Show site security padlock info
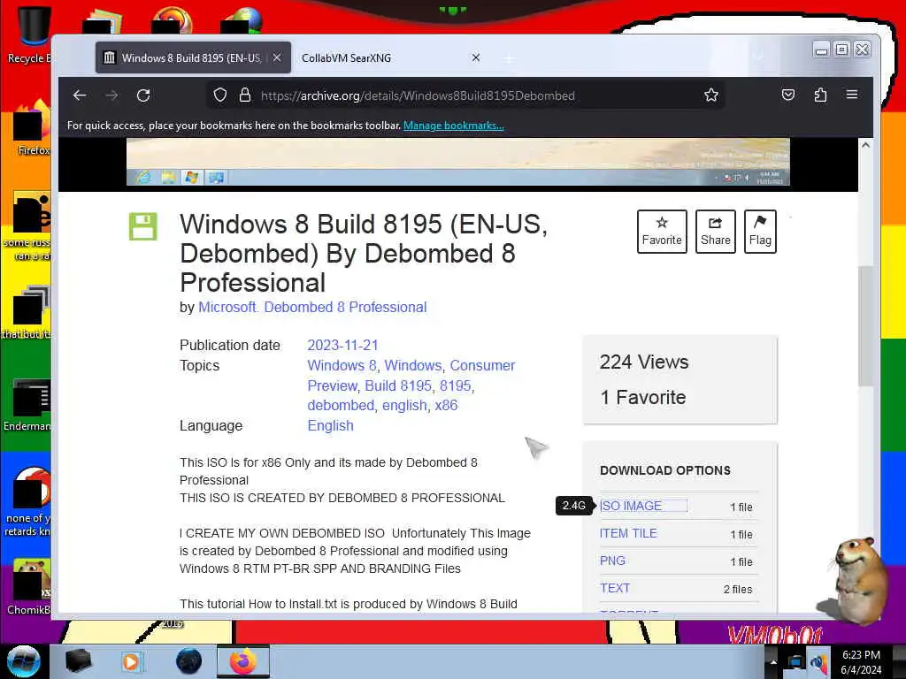This screenshot has height=679, width=906. [x=245, y=95]
